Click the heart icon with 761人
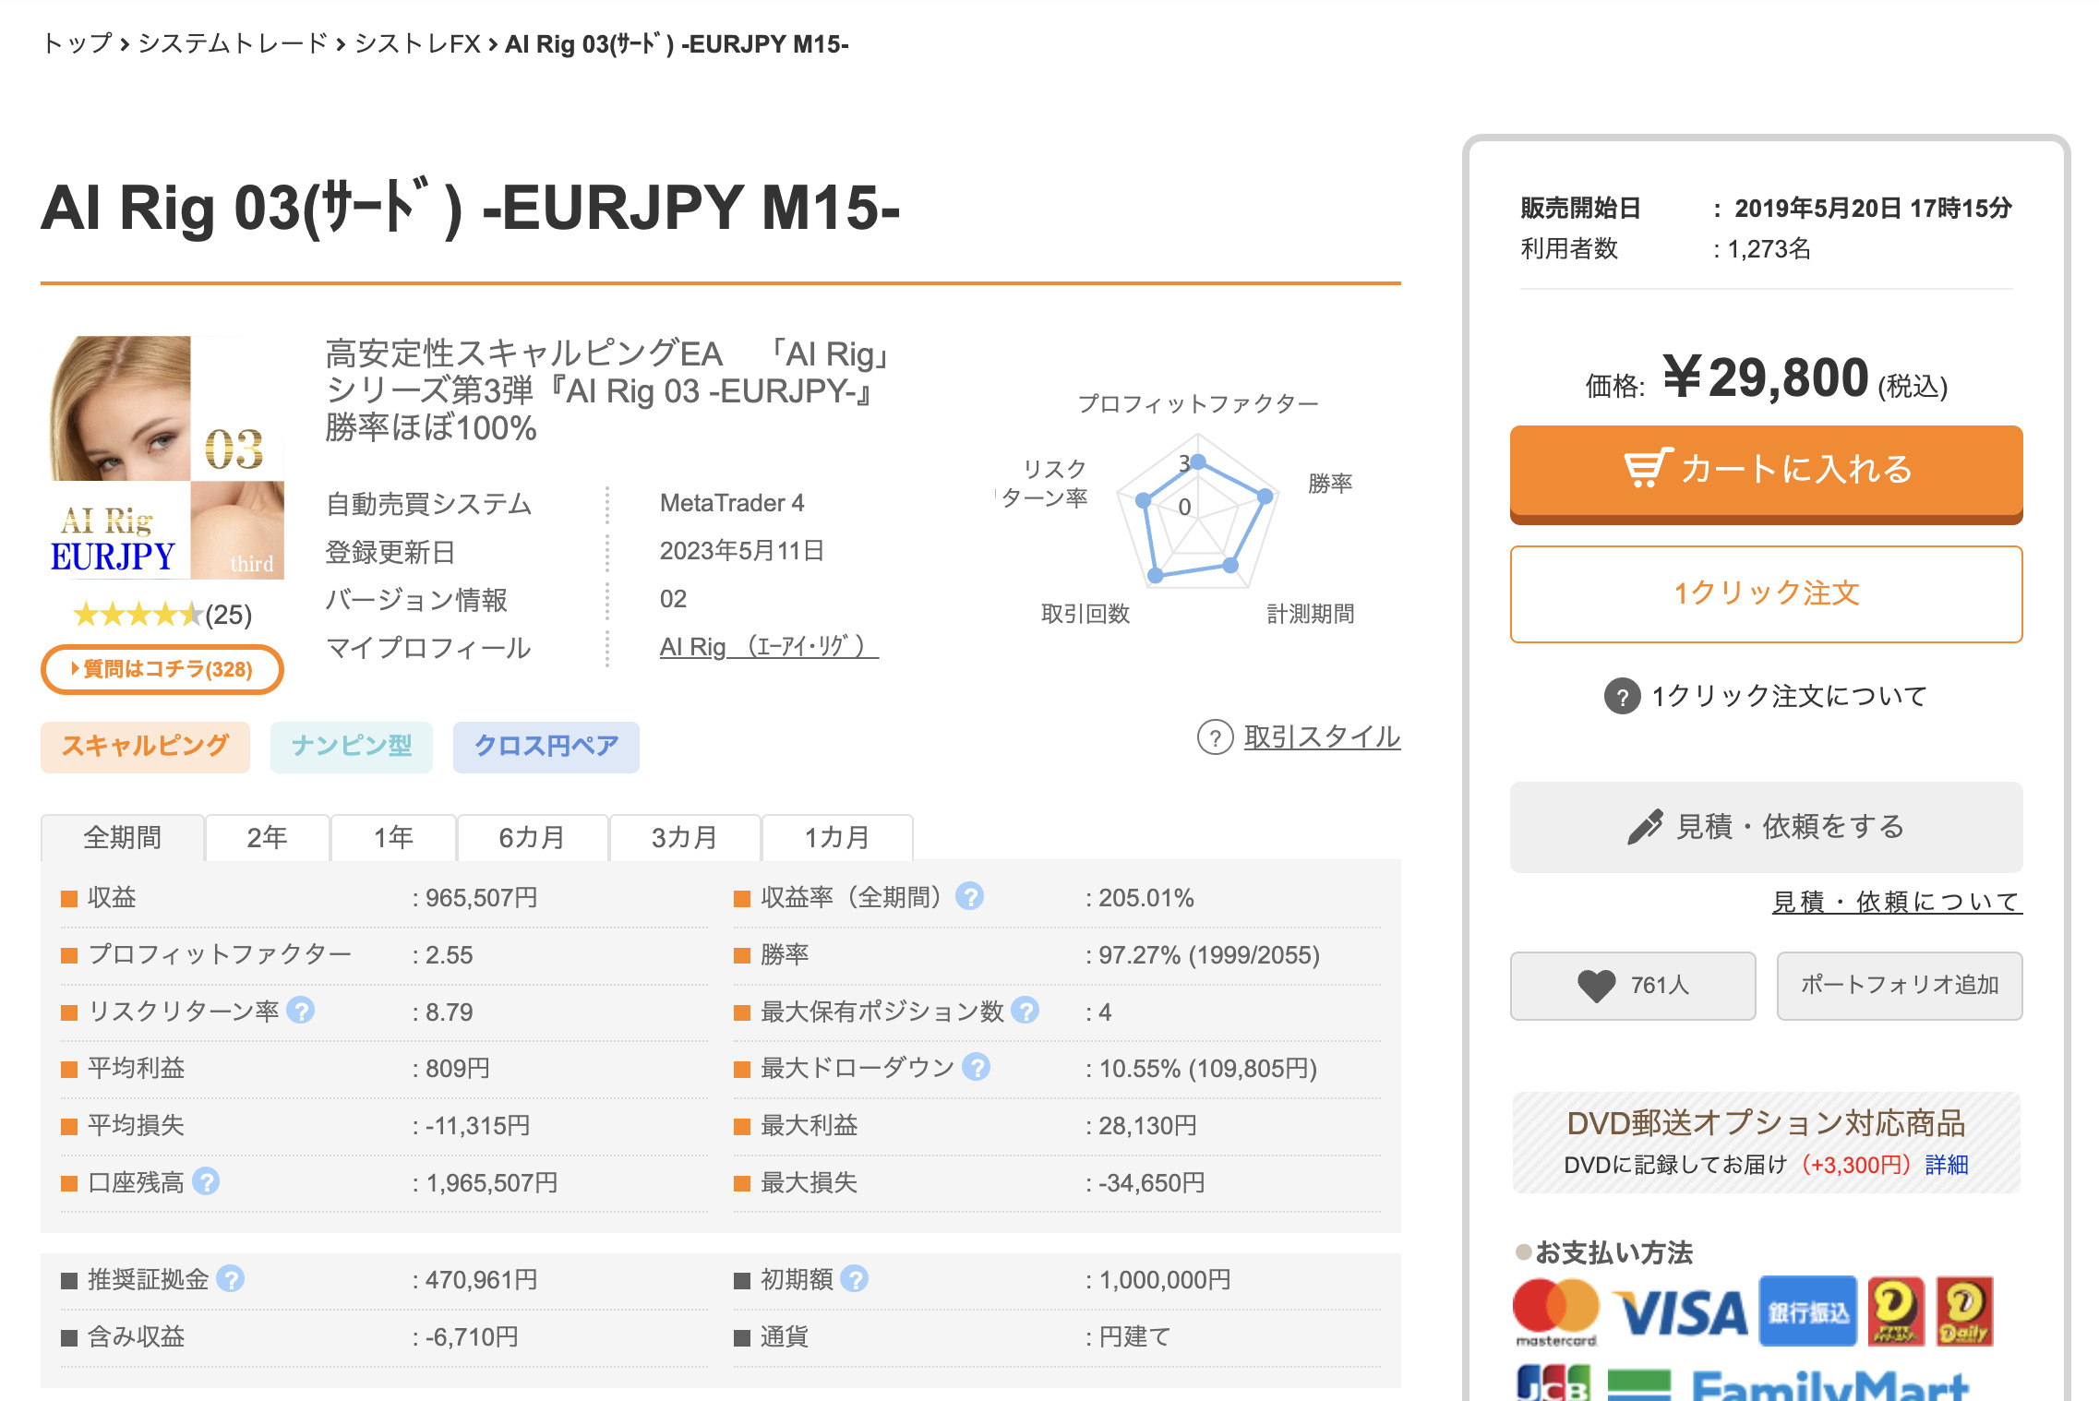 pos(1596,986)
